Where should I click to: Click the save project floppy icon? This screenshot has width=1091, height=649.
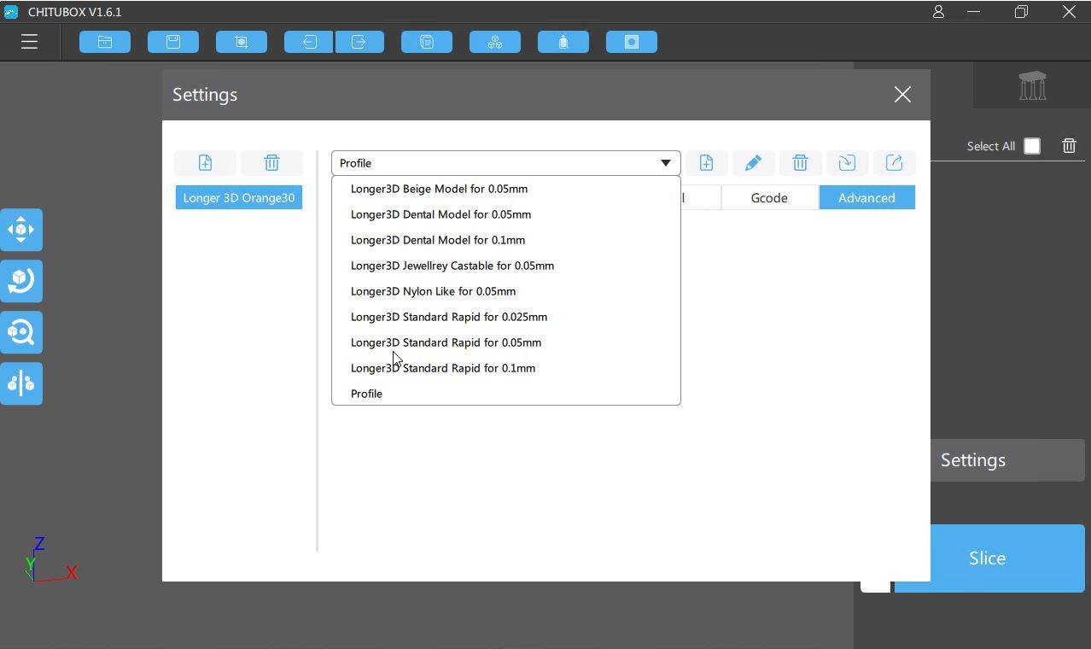pyautogui.click(x=173, y=42)
